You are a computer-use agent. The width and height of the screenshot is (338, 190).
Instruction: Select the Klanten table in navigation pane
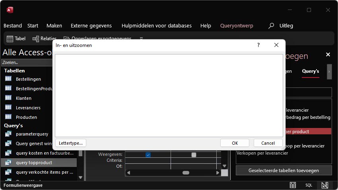pos(23,98)
